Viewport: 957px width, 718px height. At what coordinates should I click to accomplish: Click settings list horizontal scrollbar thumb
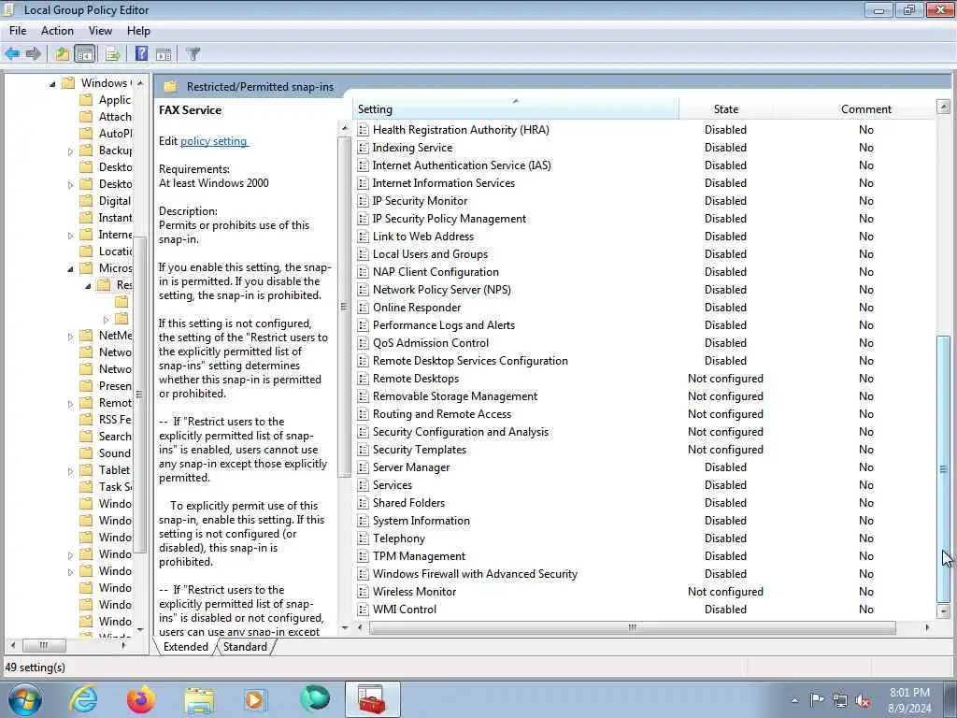(633, 627)
